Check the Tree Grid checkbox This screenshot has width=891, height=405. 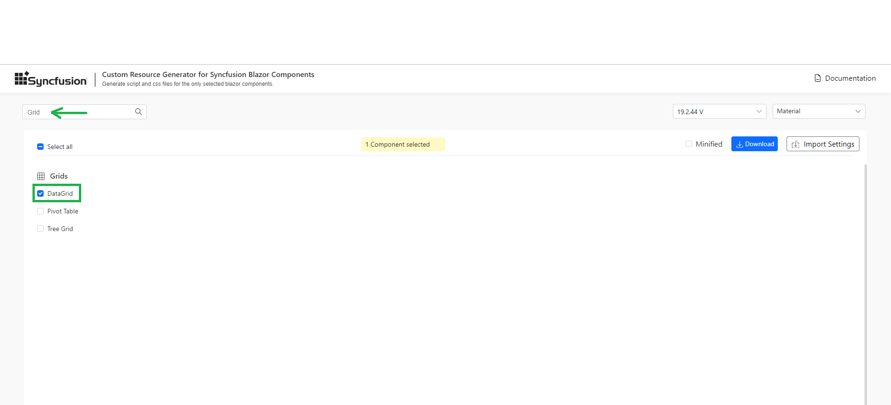tap(40, 229)
